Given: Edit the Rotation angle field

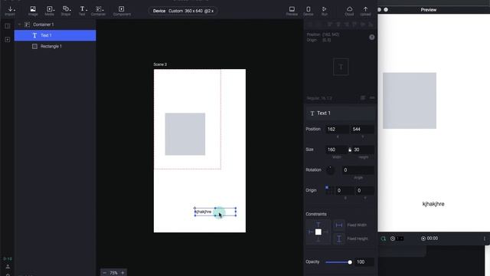Looking at the screenshot, I should click(358, 170).
